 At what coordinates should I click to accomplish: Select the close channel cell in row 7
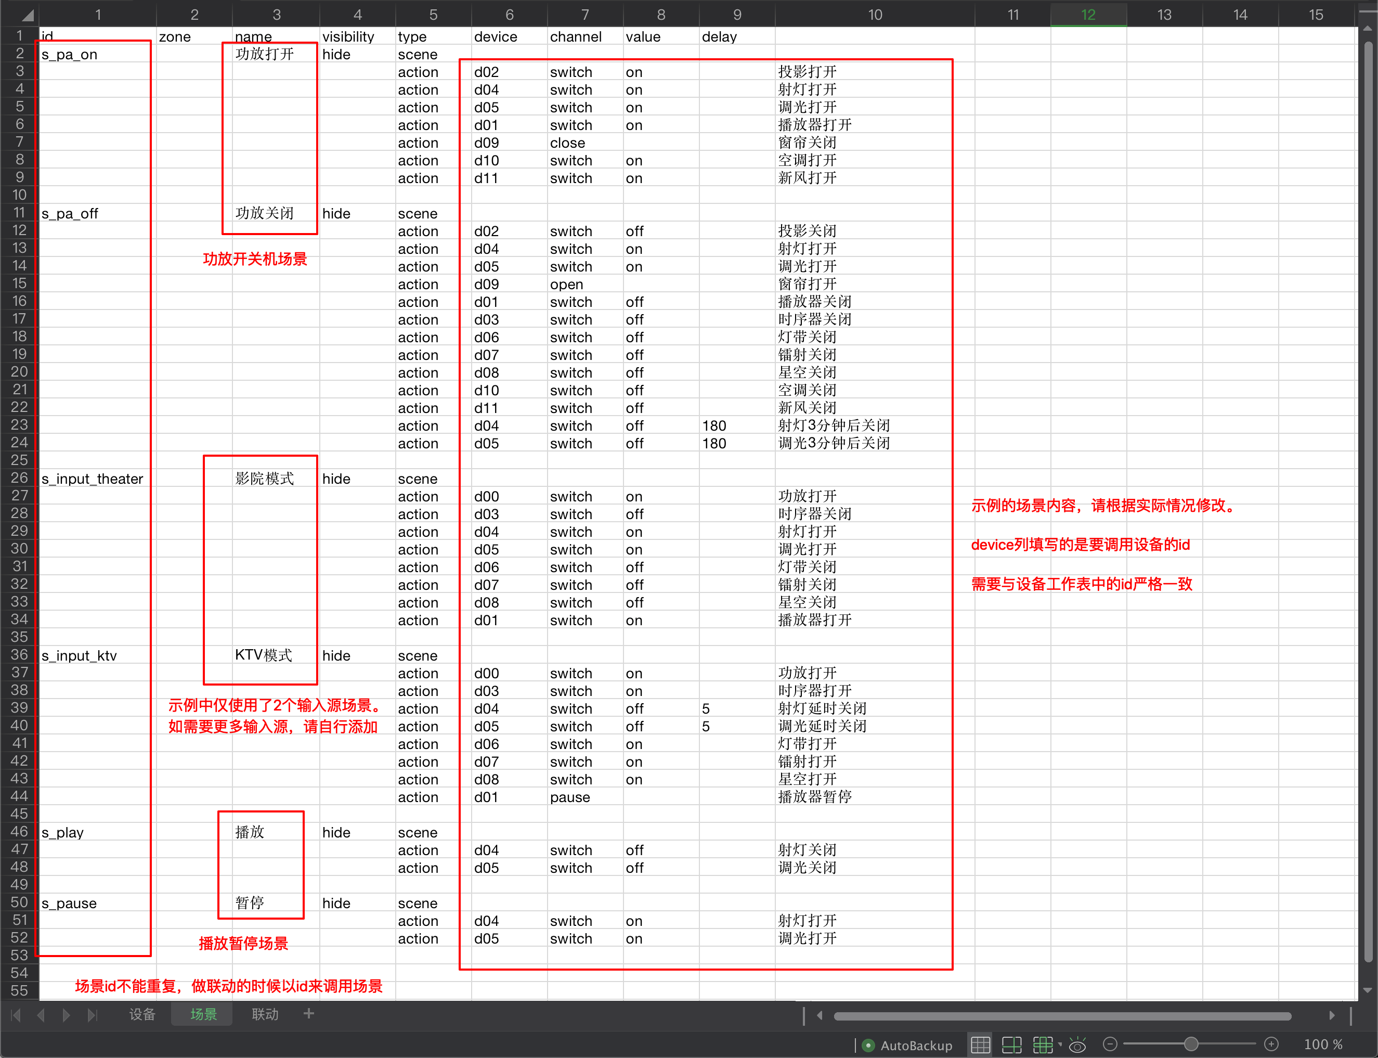(585, 143)
